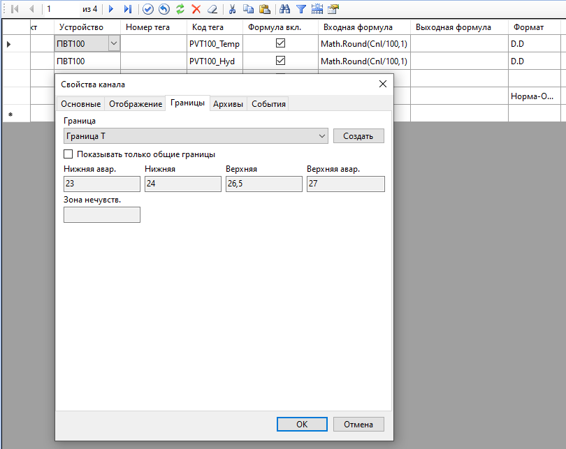Click the Входная формула column header

coord(364,27)
